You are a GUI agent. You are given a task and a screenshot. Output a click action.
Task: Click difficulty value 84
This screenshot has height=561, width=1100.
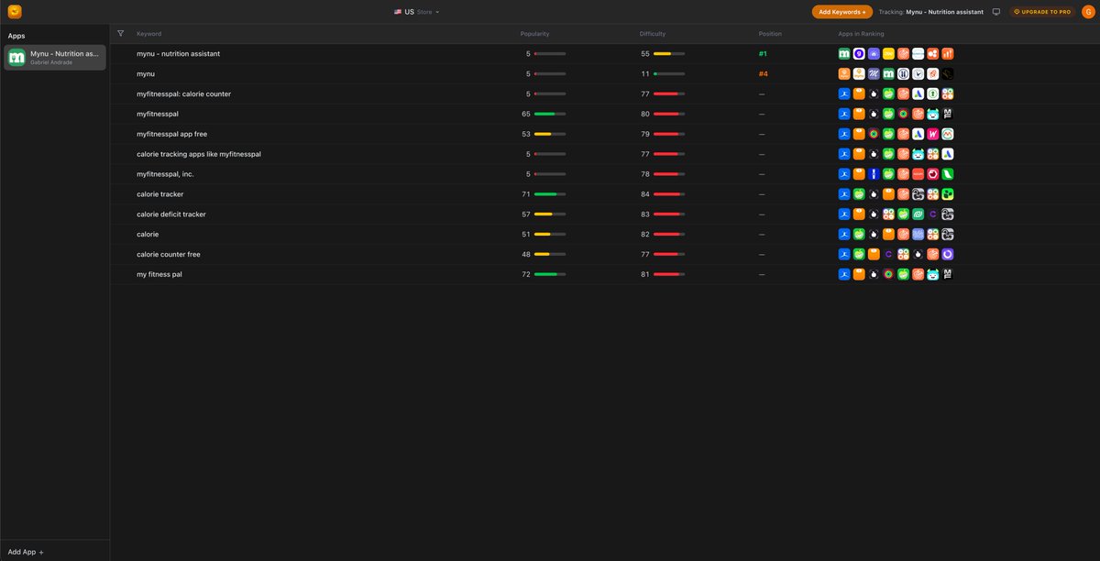(645, 194)
